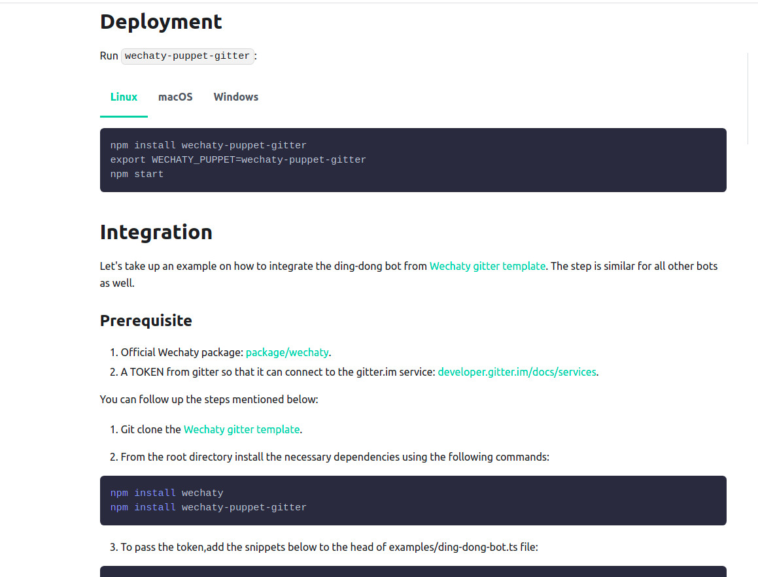Click the export WECHATY_PUPPET line
Screen dimensions: 758x577
pos(238,159)
